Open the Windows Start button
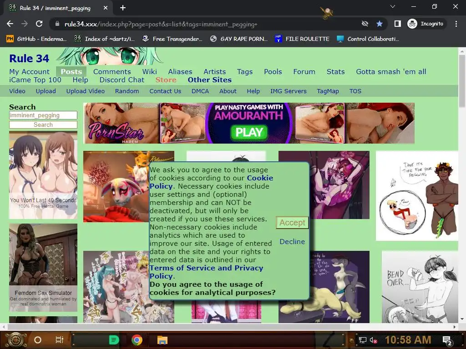 click(15, 340)
